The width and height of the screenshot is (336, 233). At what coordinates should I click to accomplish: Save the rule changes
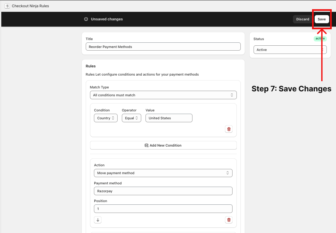[x=322, y=19]
